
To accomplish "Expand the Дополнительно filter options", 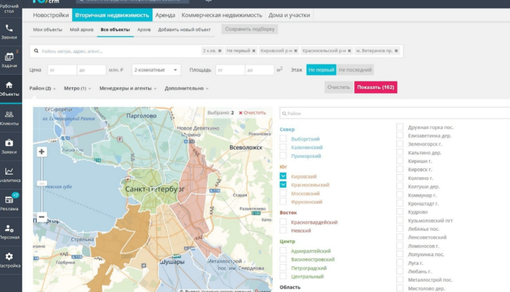I will click(x=186, y=88).
